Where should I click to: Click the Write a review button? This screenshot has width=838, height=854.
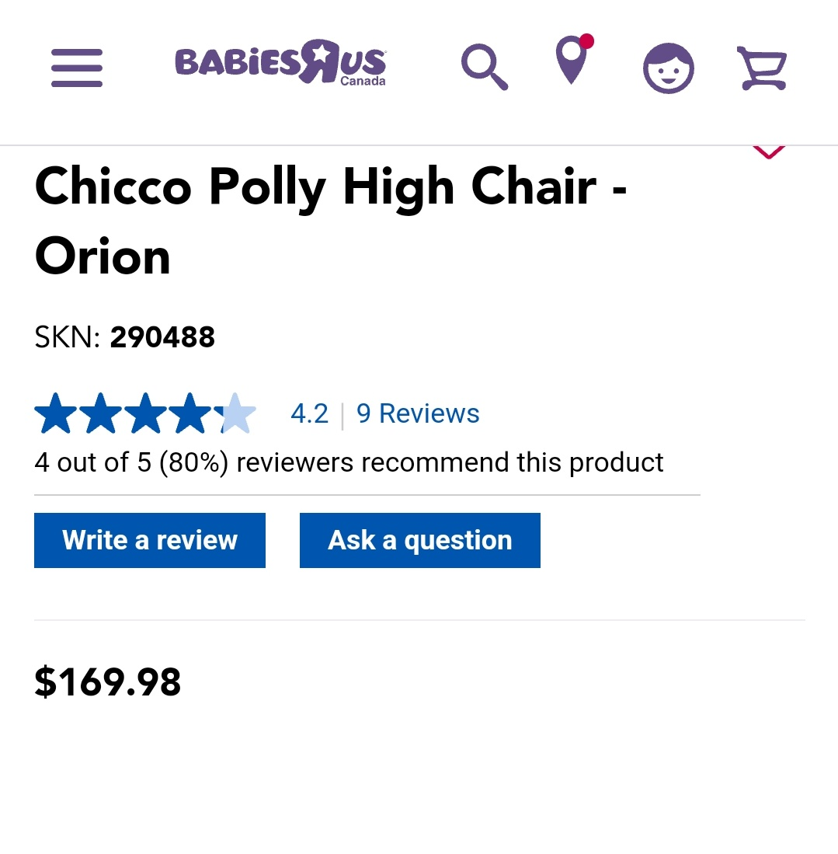pyautogui.click(x=150, y=540)
